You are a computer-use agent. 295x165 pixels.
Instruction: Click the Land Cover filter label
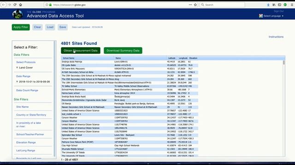26,67
